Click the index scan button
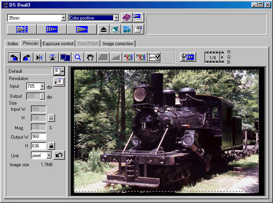The height and width of the screenshot is (203, 273). click(22, 29)
